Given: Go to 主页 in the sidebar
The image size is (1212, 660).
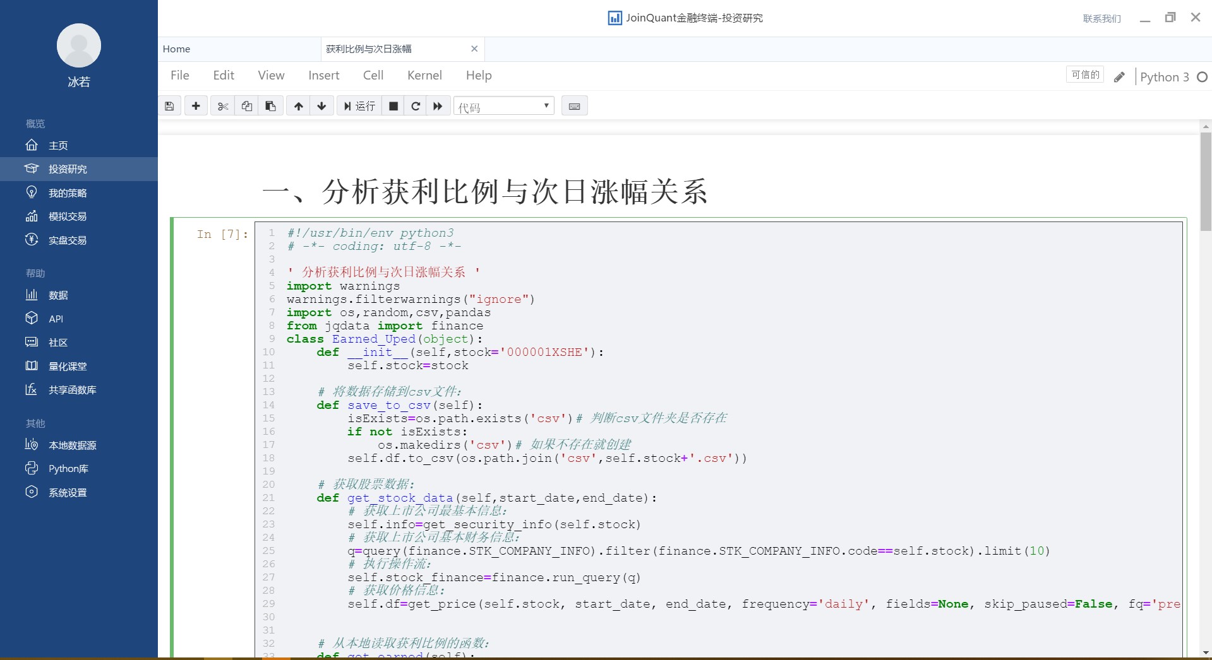Looking at the screenshot, I should click(x=79, y=146).
